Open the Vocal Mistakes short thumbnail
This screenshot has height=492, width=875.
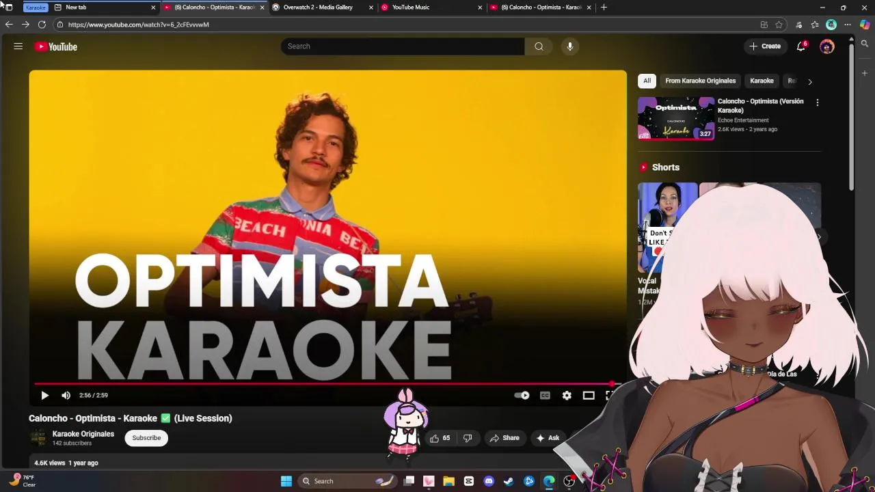point(667,227)
